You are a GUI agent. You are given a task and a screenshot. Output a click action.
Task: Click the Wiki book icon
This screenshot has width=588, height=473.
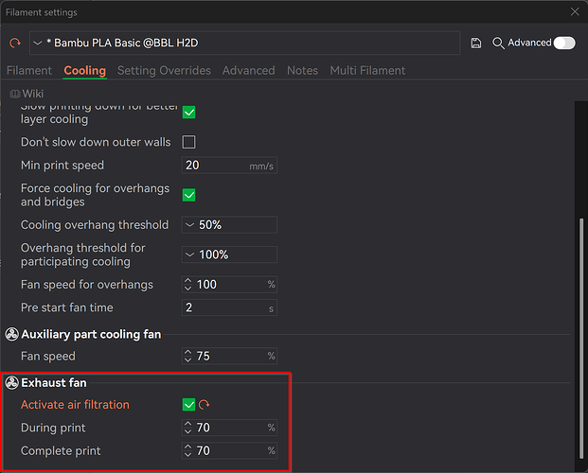coord(14,94)
